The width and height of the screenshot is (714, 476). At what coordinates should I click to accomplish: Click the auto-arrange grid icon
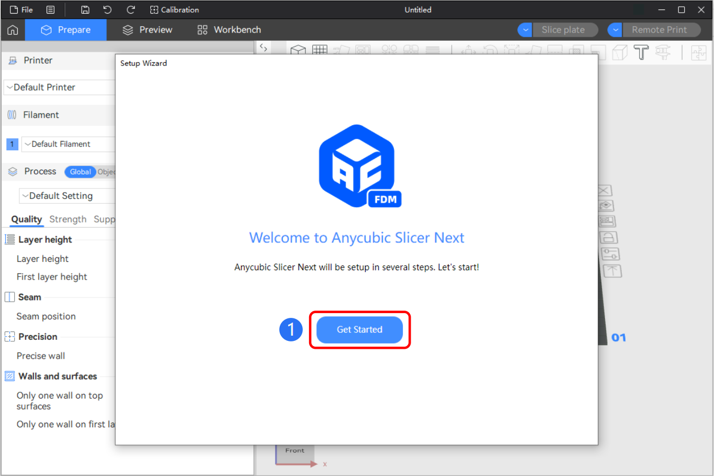320,50
